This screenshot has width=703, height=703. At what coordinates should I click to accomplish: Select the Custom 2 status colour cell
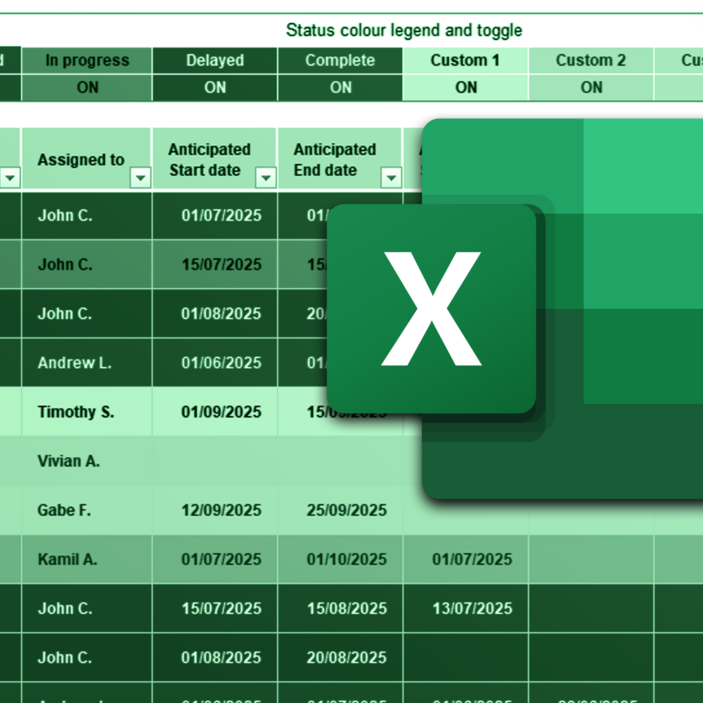tap(591, 60)
